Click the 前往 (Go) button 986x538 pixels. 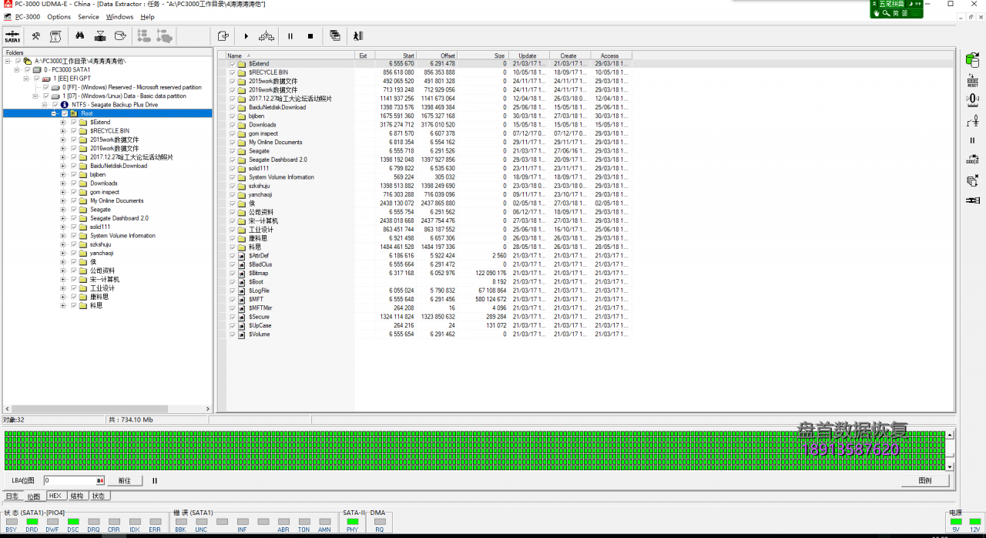[x=124, y=481]
